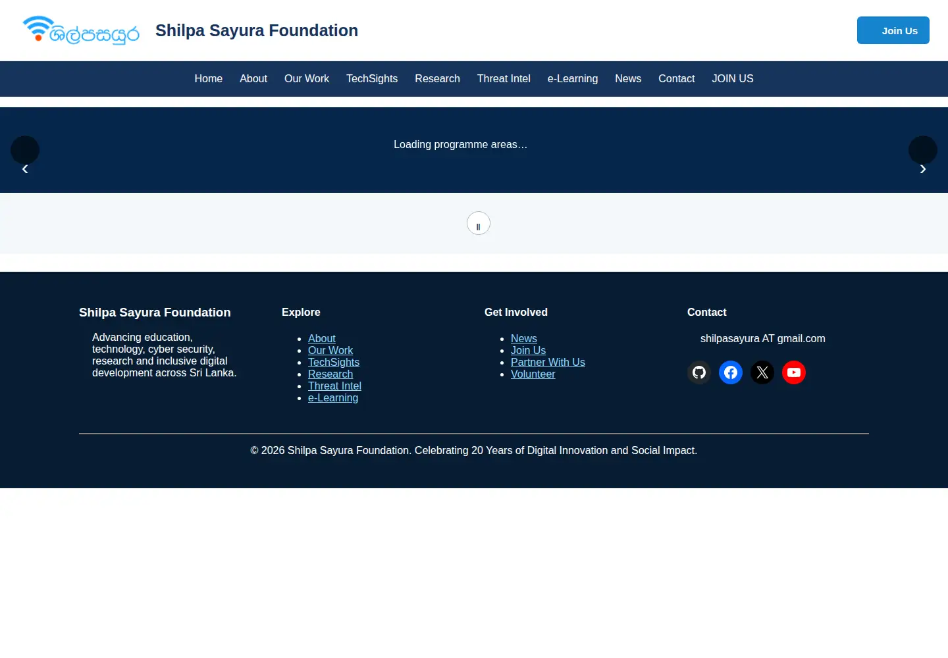Screen dimensions: 948x658
Task: Follow the Partner With Us link
Action: pos(548,362)
